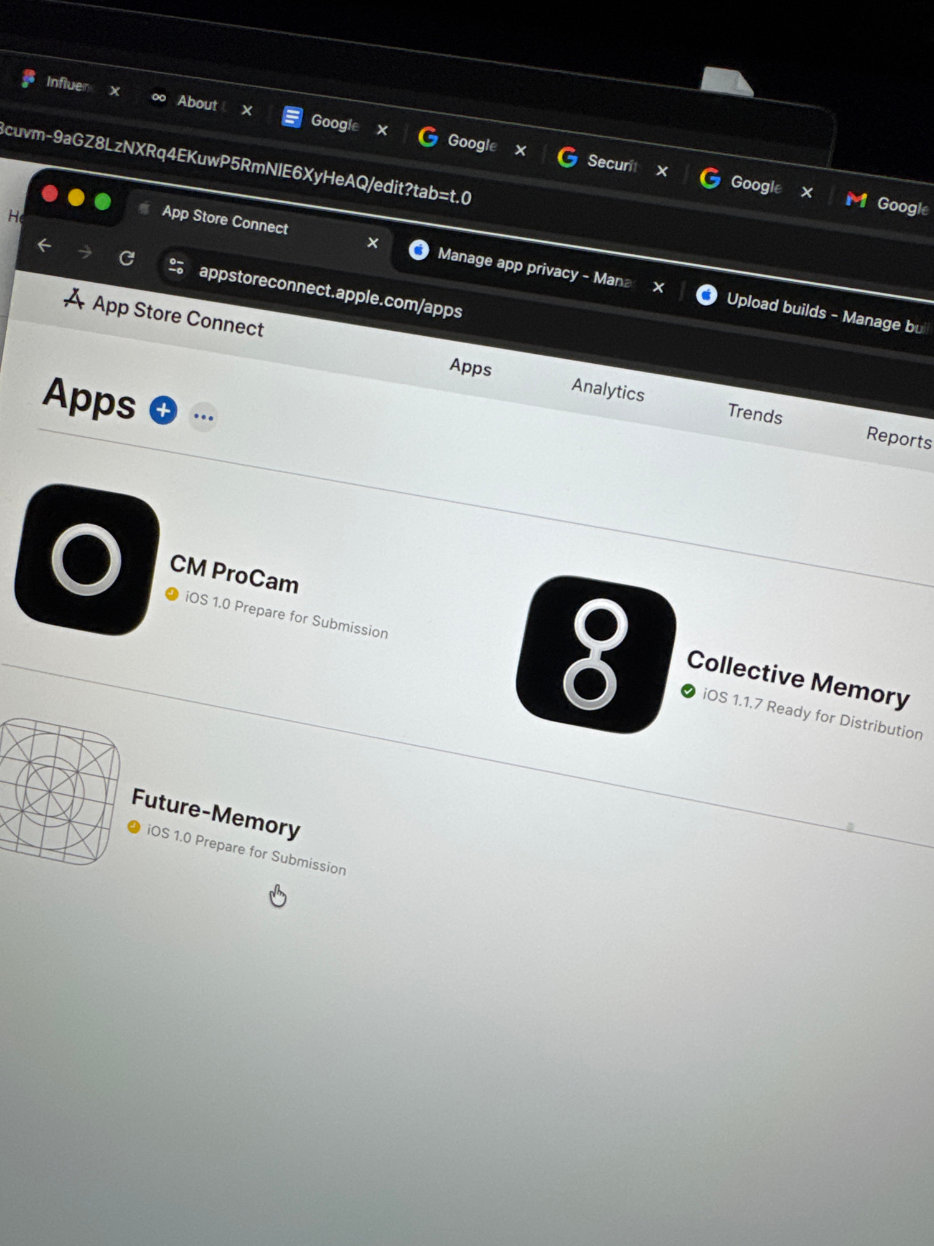Switch to Manage app privacy tab

point(529,267)
